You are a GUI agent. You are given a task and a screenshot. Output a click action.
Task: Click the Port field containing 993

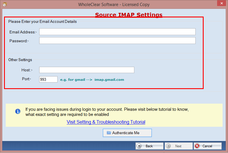(x=48, y=79)
